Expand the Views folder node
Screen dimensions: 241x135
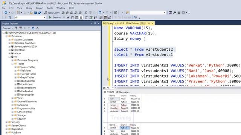click(12, 98)
